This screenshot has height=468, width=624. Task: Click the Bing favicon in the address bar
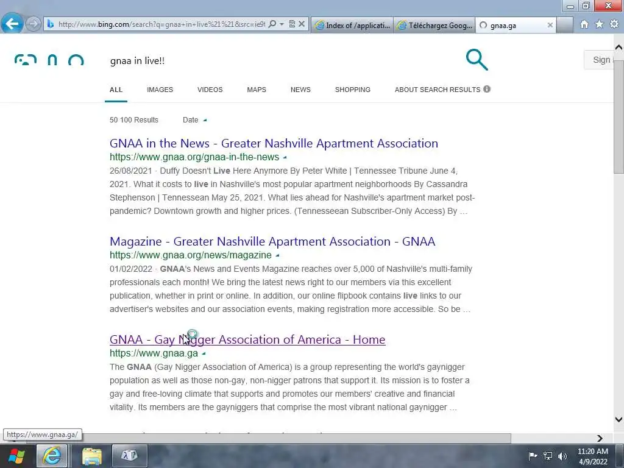[x=51, y=24]
